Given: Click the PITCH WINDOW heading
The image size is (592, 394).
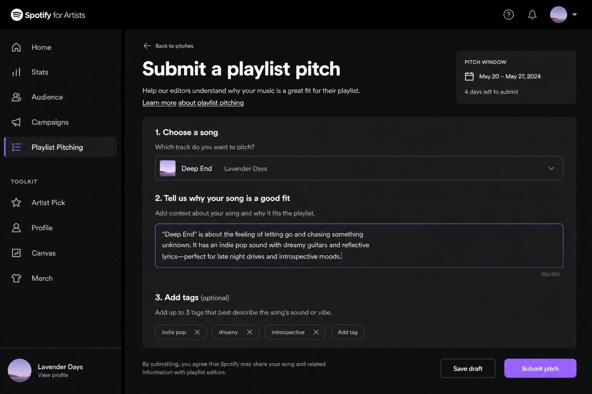Looking at the screenshot, I should tap(485, 62).
